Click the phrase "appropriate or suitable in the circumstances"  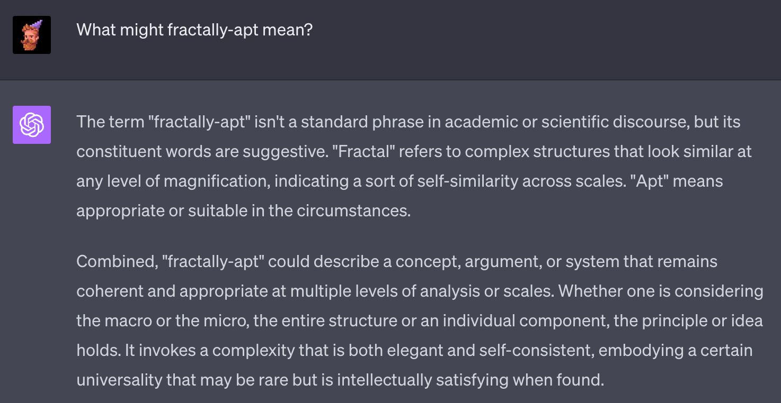243,211
